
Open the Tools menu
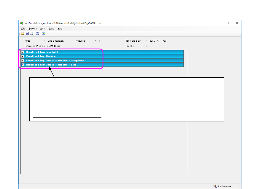51,29
